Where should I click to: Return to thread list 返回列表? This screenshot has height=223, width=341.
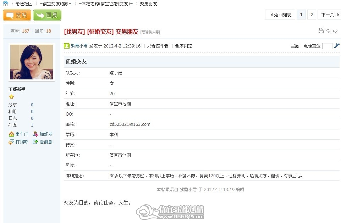click(280, 15)
